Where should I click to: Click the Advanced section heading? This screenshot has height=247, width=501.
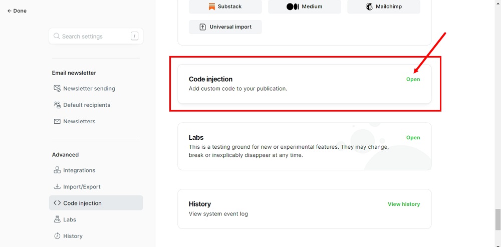tap(65, 155)
